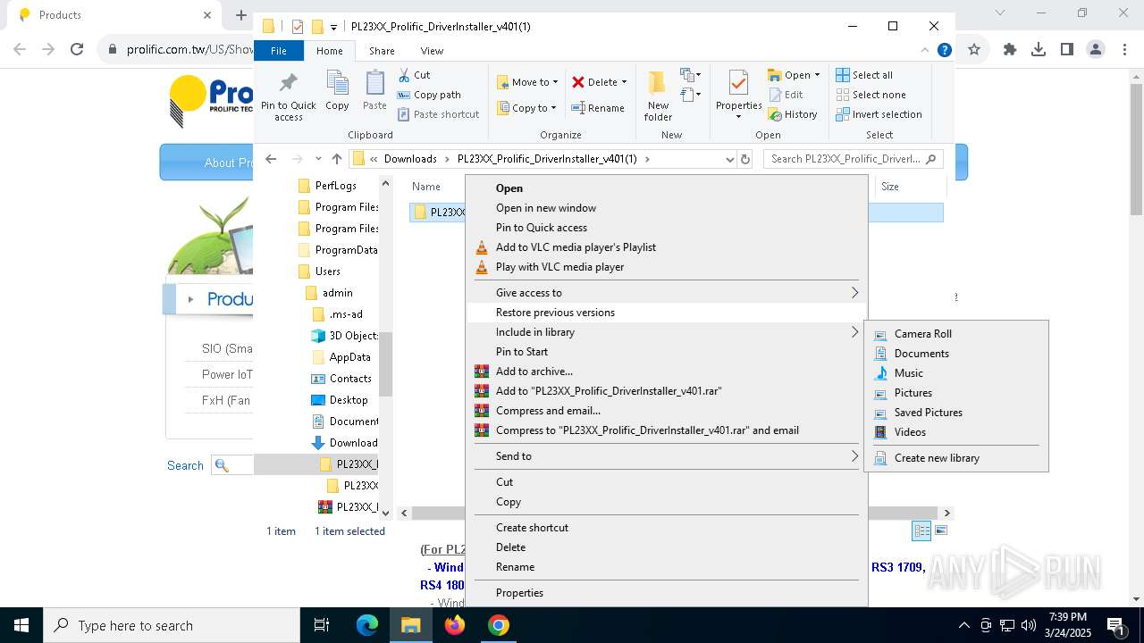Click the Back arrow in File Explorer
Screen dimensions: 1144x643
272,159
